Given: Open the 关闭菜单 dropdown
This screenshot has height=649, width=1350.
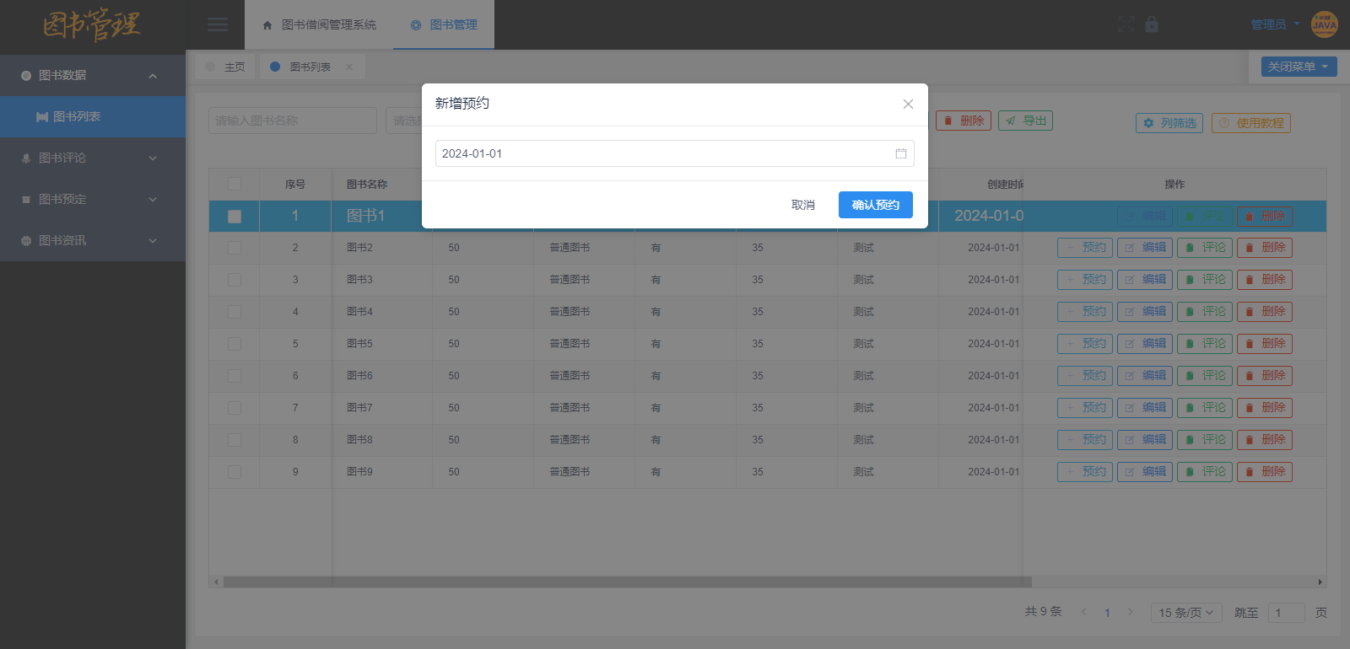Looking at the screenshot, I should pos(1299,67).
